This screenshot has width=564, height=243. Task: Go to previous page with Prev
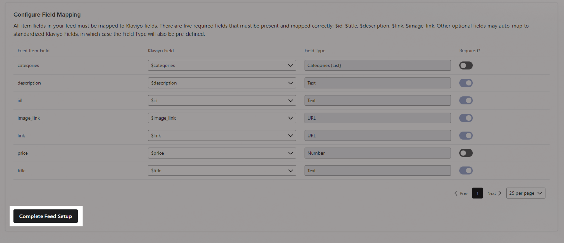coord(461,193)
